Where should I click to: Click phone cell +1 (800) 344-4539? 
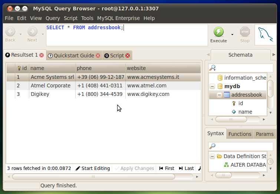(101, 94)
